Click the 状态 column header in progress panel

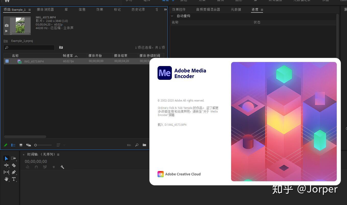point(257,22)
